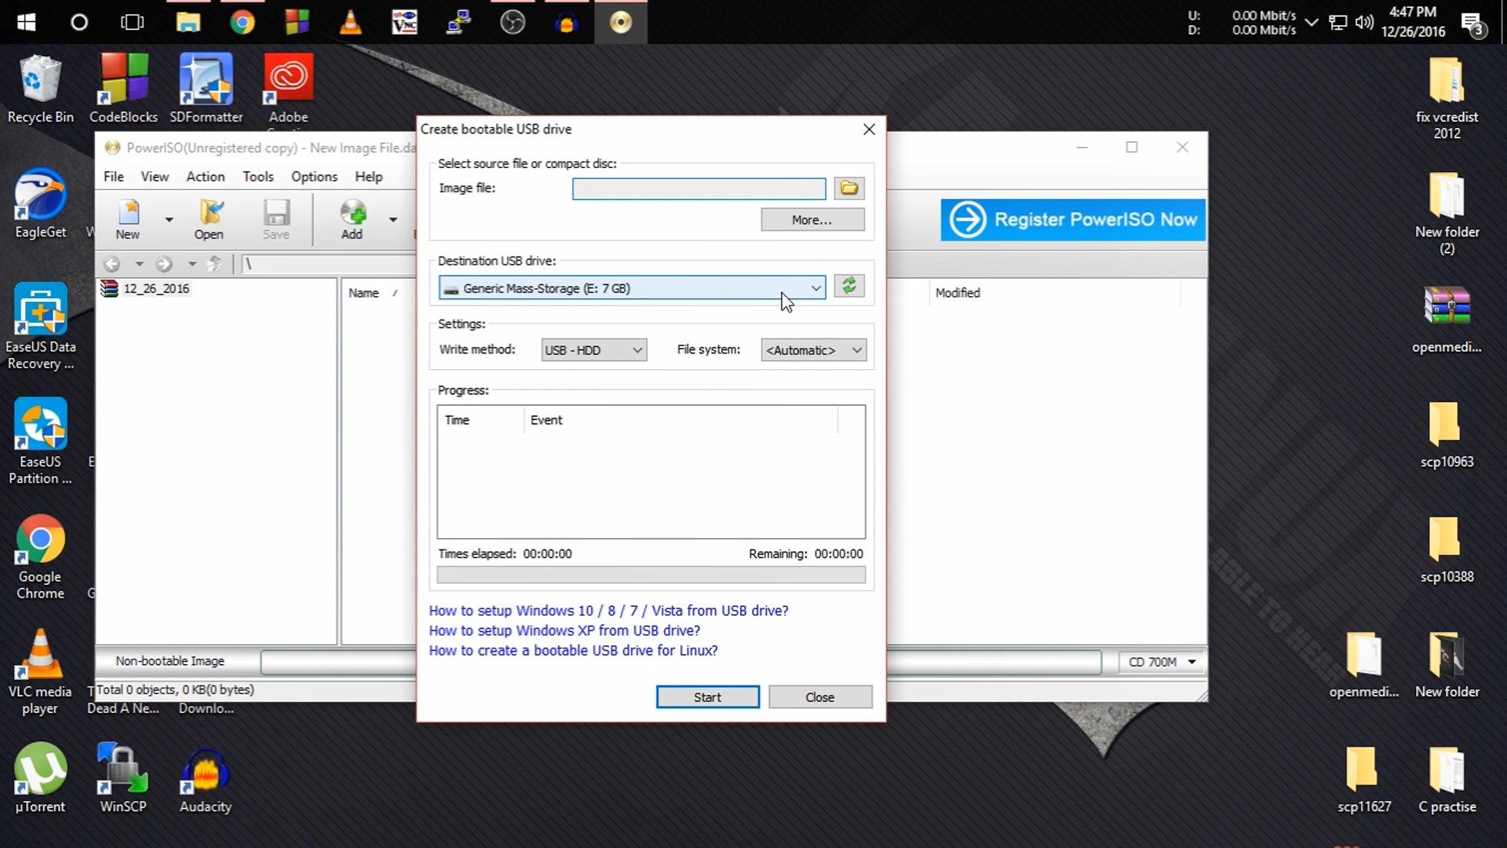The height and width of the screenshot is (848, 1507).
Task: Click the Image file input field
Action: coord(698,188)
